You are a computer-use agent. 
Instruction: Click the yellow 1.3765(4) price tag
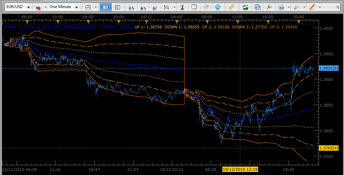click(x=329, y=148)
